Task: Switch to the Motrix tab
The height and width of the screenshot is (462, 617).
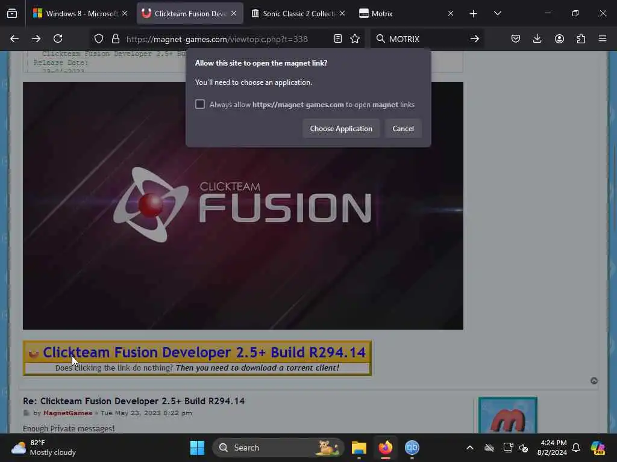Action: 407,13
